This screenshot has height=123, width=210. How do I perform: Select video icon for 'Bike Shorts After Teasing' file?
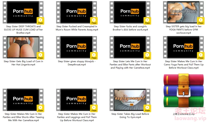(23, 100)
